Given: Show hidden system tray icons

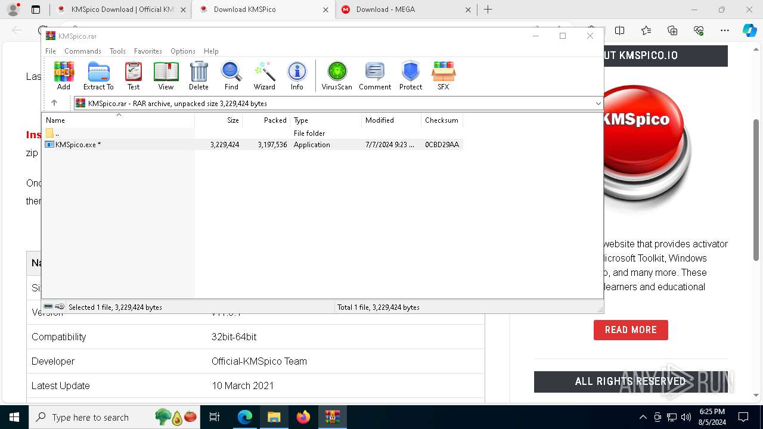Looking at the screenshot, I should coord(643,417).
